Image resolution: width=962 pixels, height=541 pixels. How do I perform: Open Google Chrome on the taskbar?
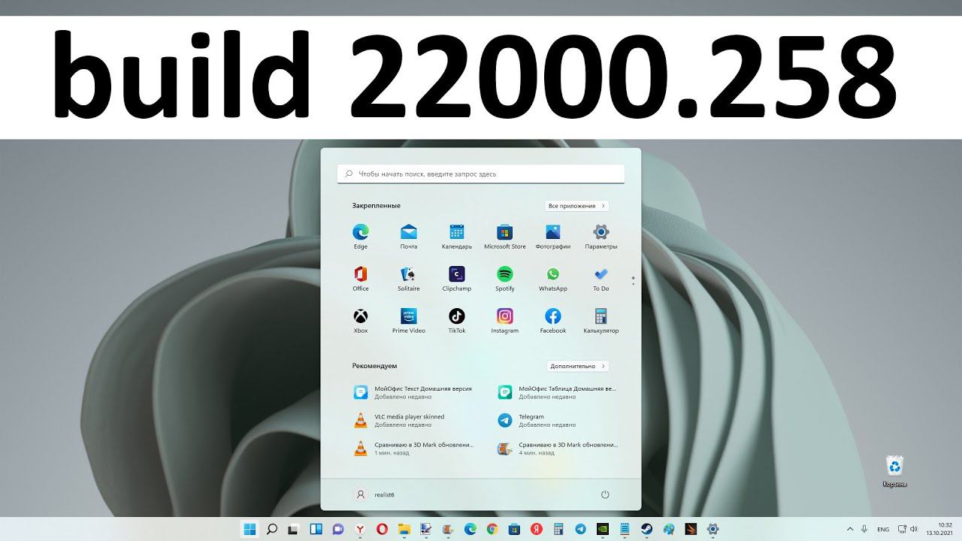[x=492, y=529]
